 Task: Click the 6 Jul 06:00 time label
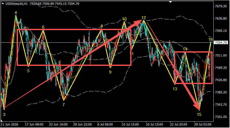(105, 124)
